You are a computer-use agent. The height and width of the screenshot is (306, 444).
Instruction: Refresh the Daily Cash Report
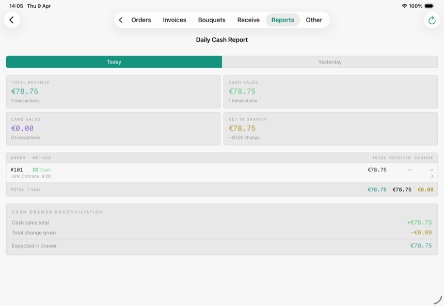click(432, 20)
